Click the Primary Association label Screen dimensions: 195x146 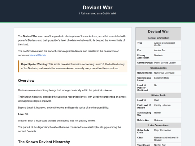pyautogui.click(x=143, y=57)
